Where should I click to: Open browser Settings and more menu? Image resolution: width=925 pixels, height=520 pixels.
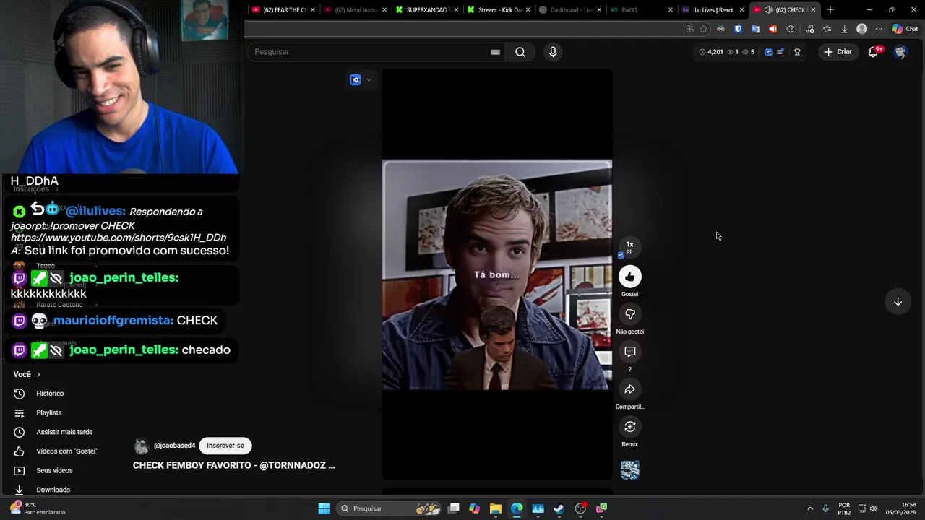coord(879,29)
